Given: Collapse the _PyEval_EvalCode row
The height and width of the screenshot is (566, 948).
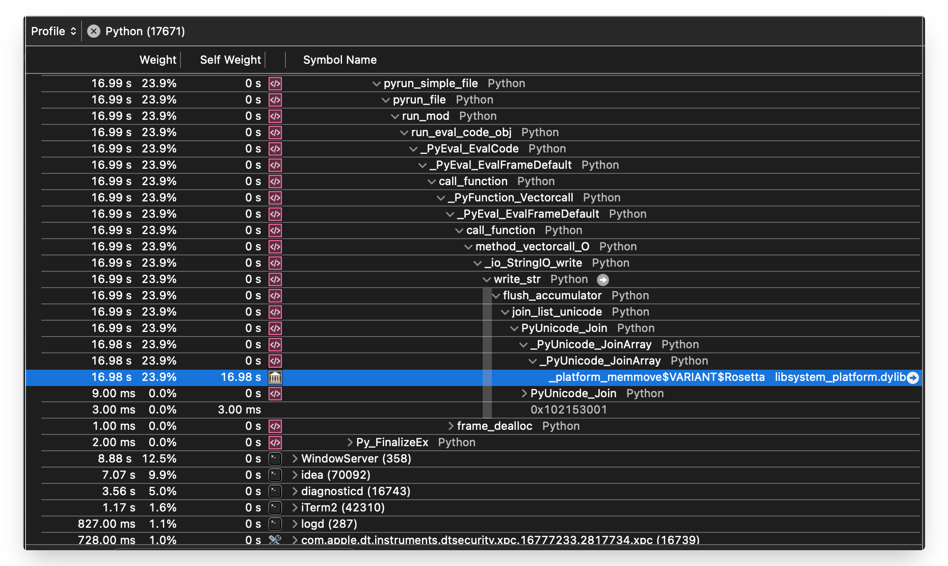Looking at the screenshot, I should (413, 149).
